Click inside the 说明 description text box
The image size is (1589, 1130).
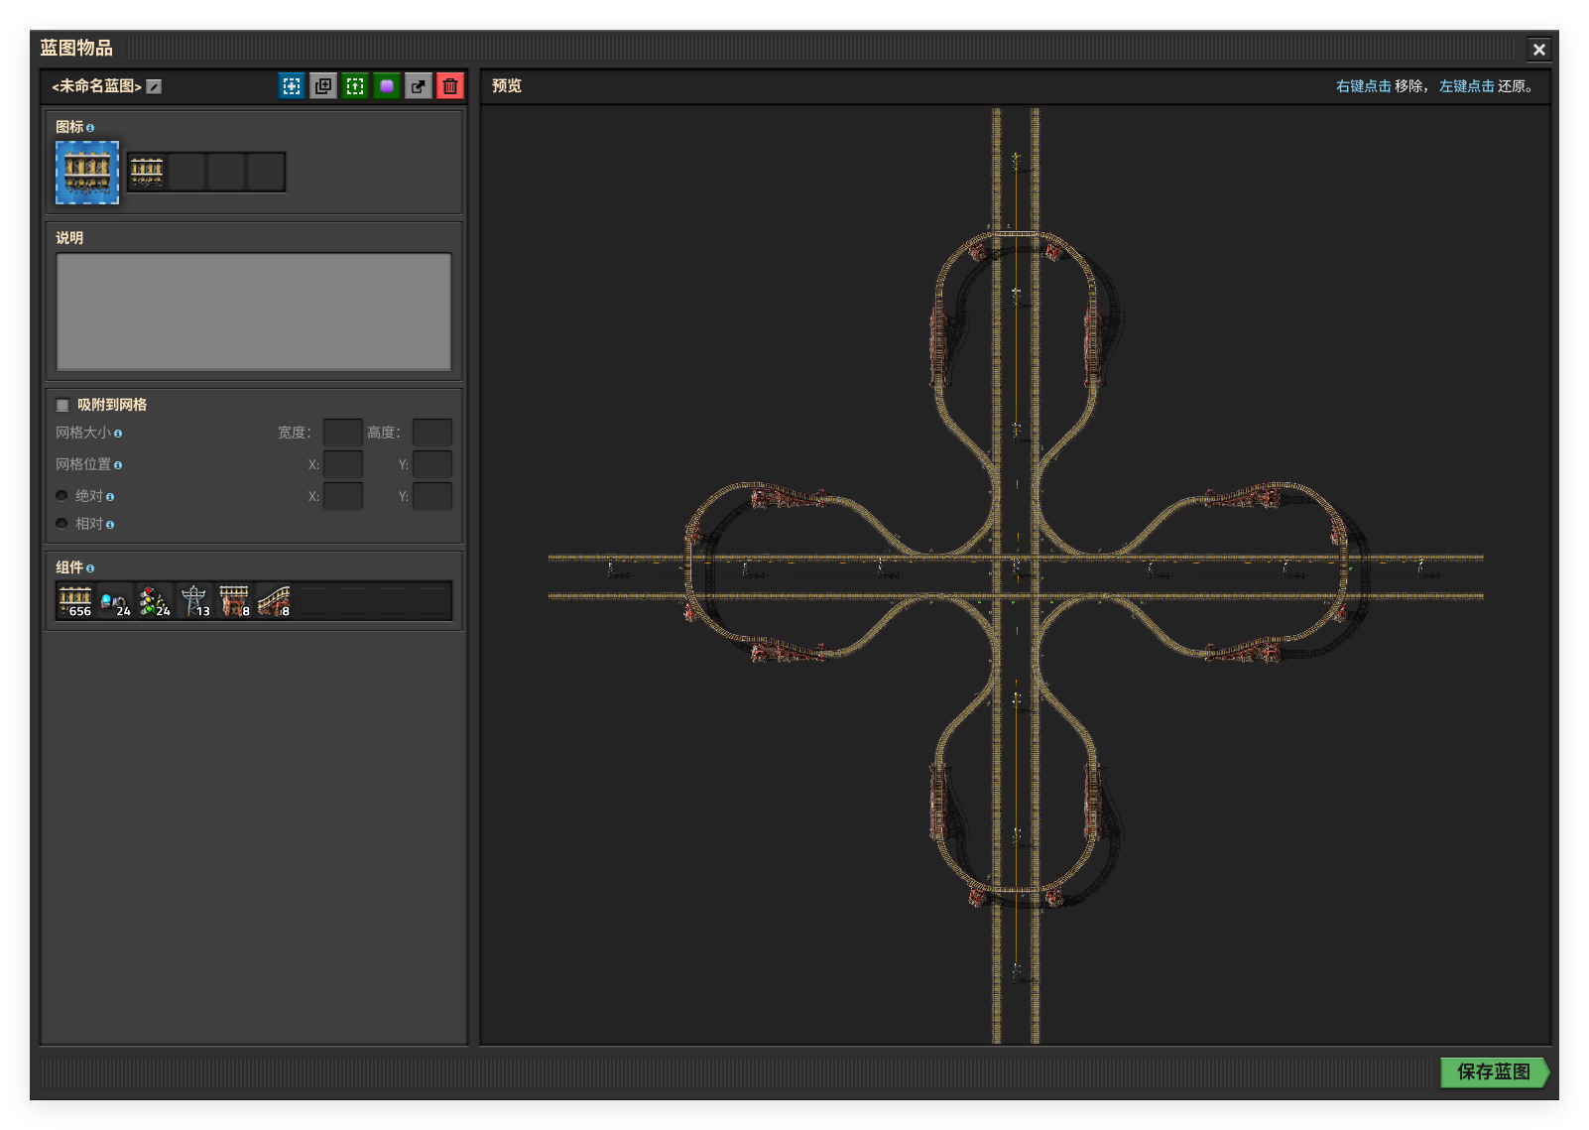coord(254,312)
